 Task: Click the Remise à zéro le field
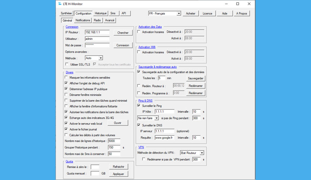[95, 167]
